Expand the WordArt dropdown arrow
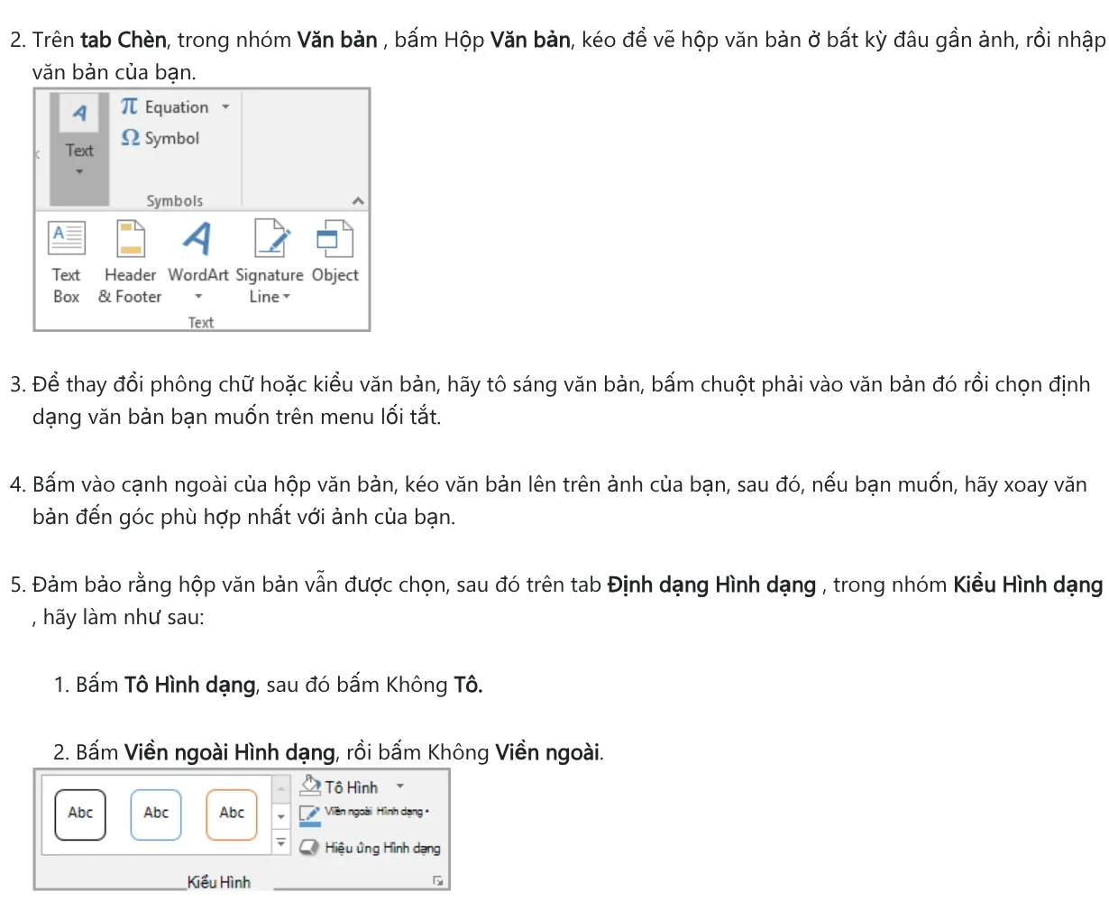The height and width of the screenshot is (902, 1109). coord(198,297)
